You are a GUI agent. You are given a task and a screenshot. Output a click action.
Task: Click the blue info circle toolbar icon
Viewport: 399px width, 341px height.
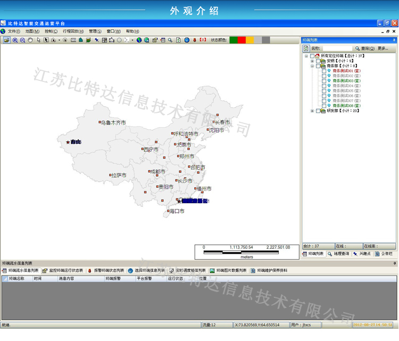(187, 40)
